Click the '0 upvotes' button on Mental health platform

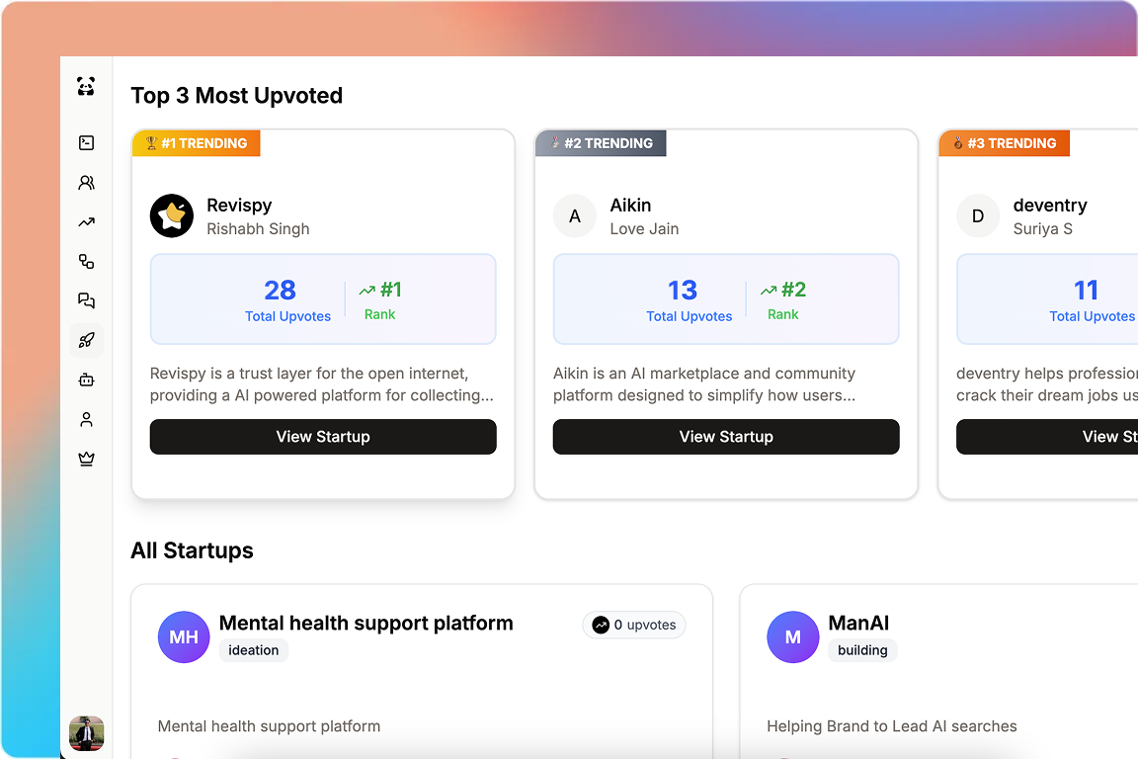(634, 625)
